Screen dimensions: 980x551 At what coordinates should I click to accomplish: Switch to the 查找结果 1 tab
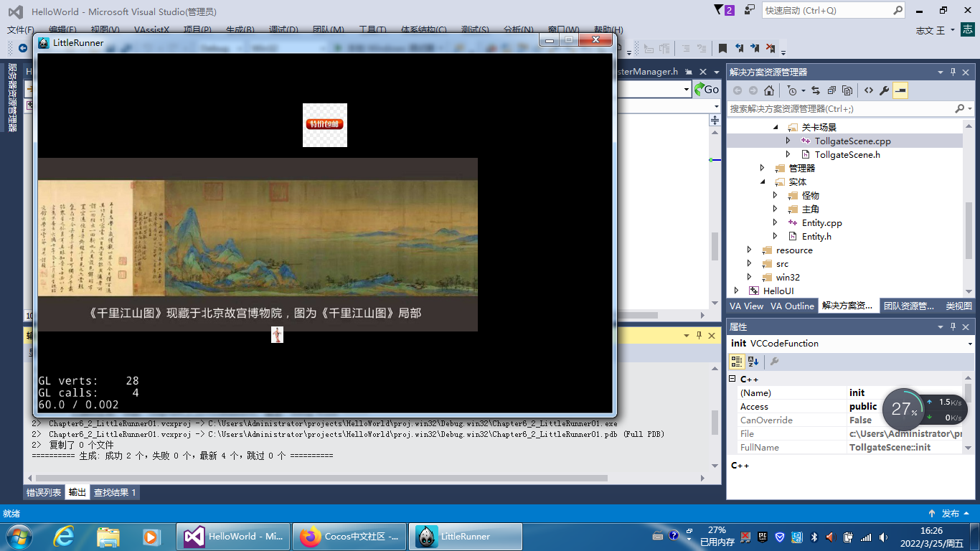(115, 492)
